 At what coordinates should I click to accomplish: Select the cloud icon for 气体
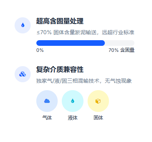[47, 101]
